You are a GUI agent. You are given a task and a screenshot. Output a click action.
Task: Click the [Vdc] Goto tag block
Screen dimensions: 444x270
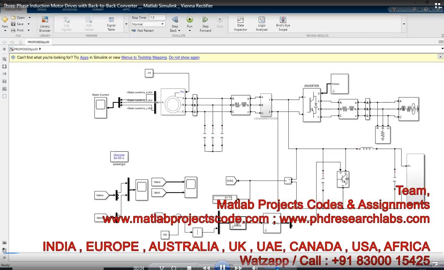pyautogui.click(x=231, y=180)
